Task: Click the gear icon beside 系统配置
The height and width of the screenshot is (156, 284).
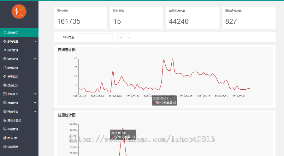Action: (x=5, y=41)
